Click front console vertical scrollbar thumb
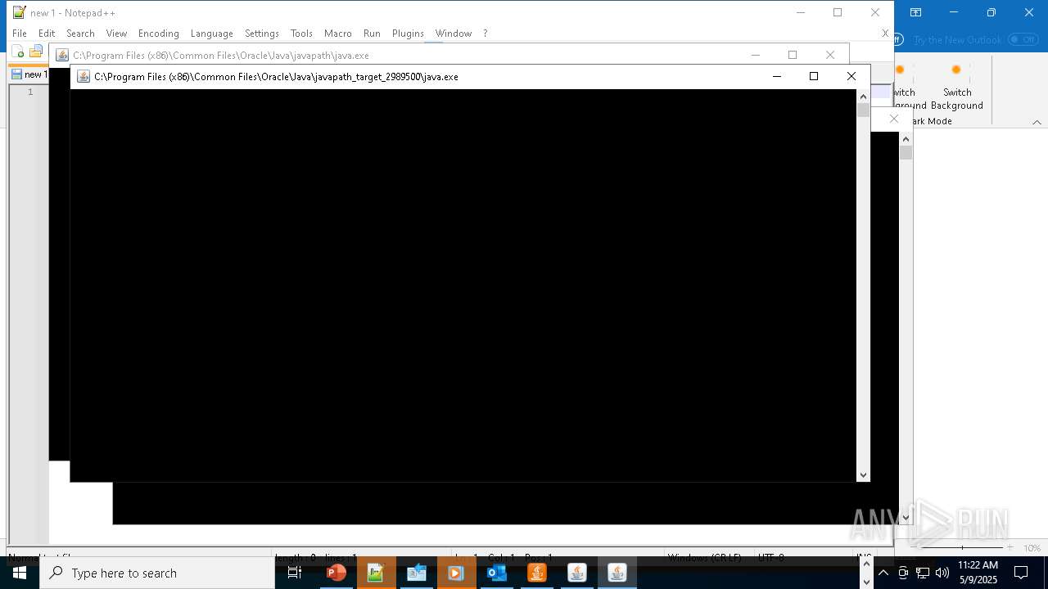The height and width of the screenshot is (589, 1048). (863, 110)
